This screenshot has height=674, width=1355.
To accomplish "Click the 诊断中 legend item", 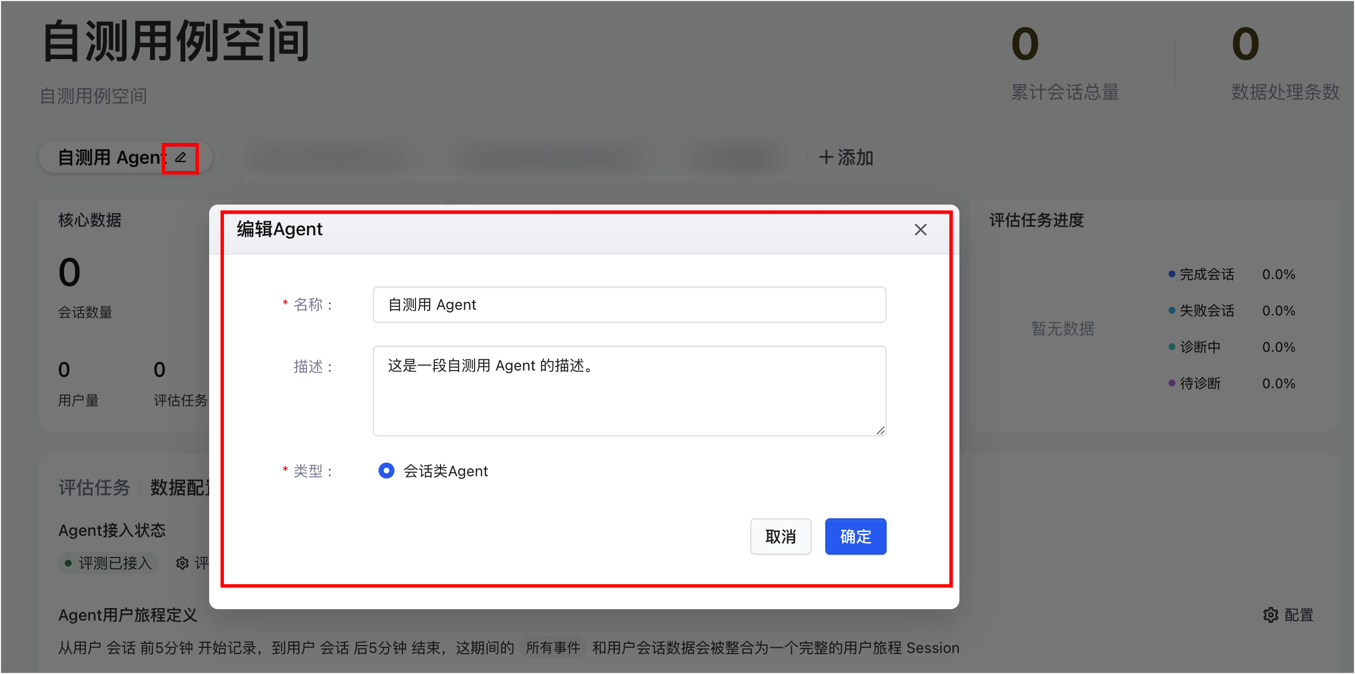I will [x=1199, y=347].
